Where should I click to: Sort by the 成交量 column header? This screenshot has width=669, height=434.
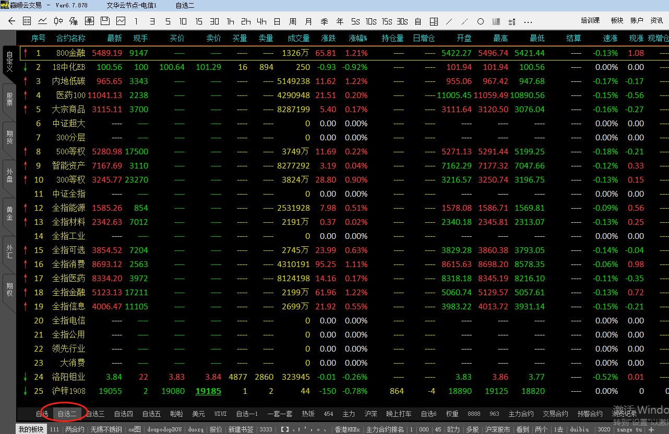point(298,38)
